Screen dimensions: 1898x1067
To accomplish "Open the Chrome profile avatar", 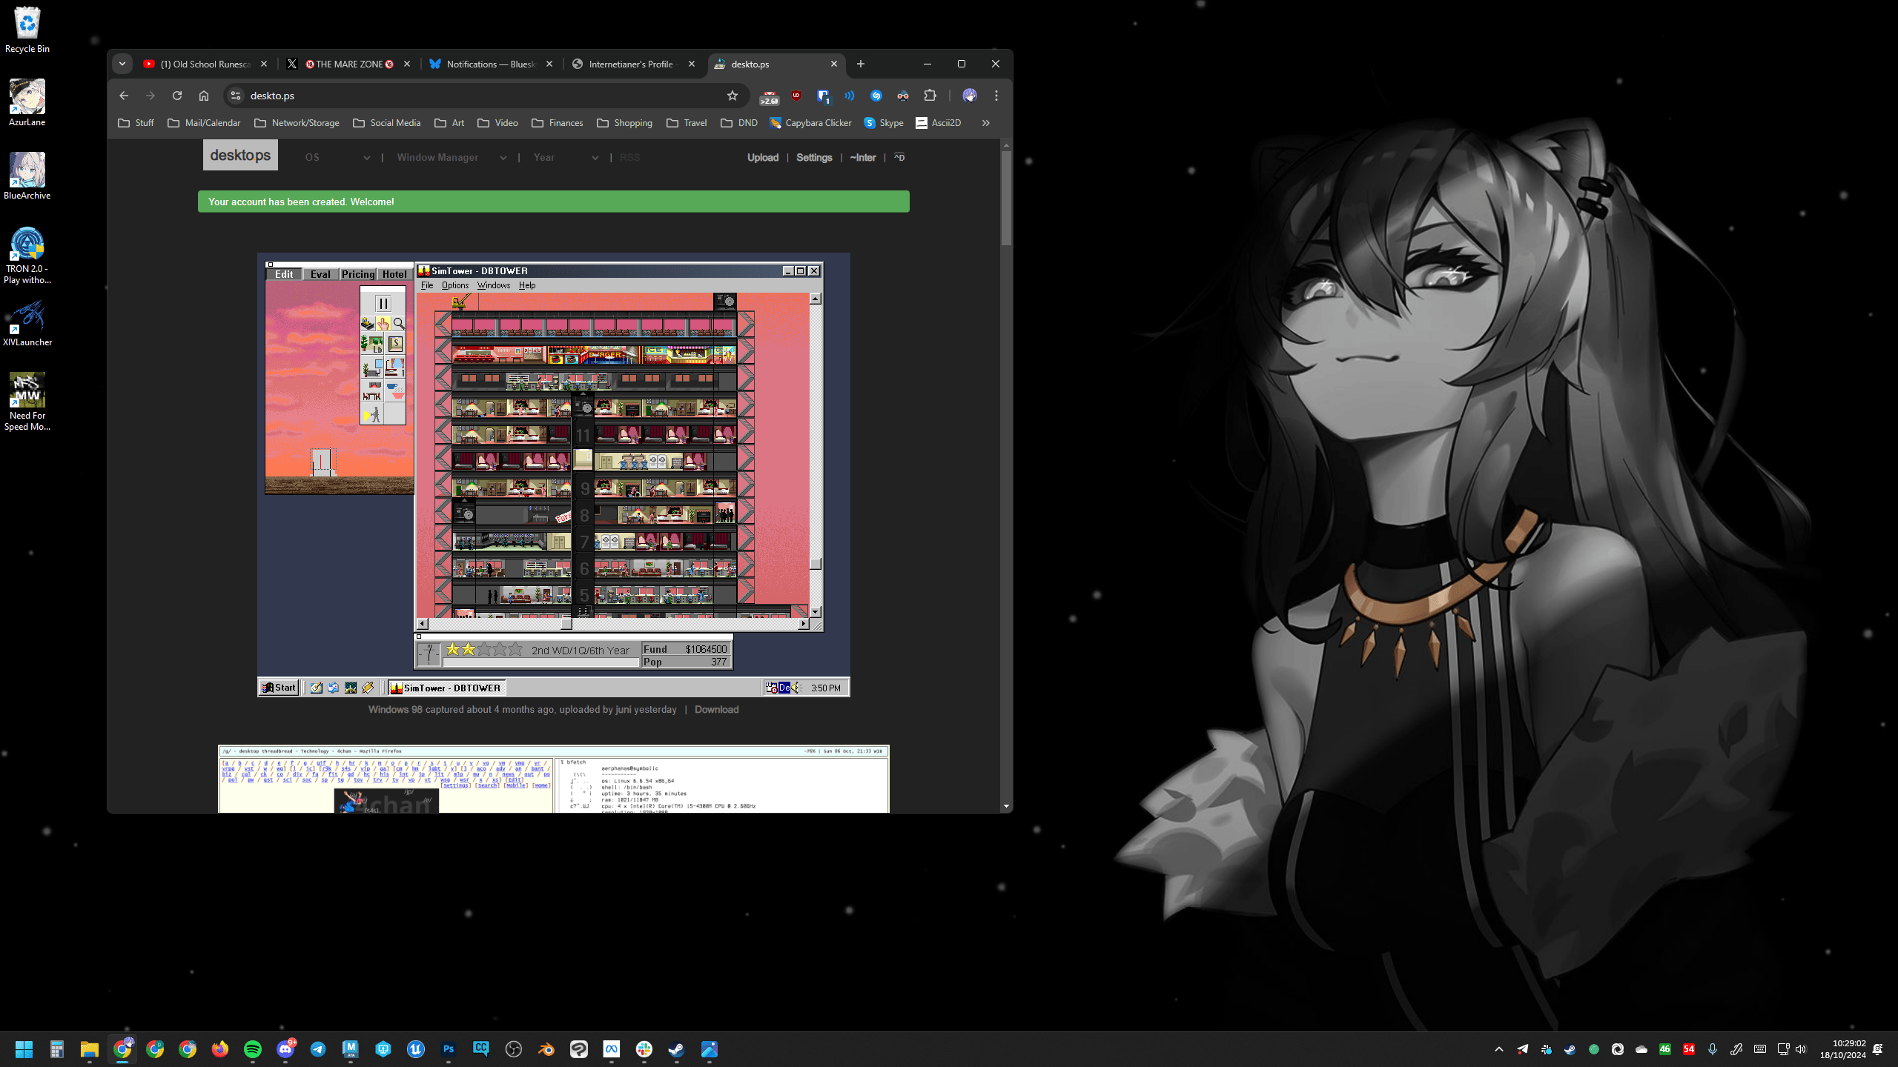I will pos(970,96).
